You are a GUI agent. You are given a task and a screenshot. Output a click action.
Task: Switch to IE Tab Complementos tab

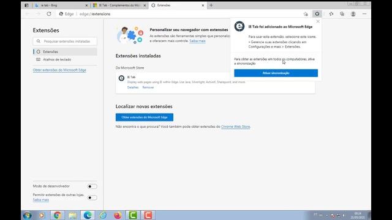[x=119, y=5]
